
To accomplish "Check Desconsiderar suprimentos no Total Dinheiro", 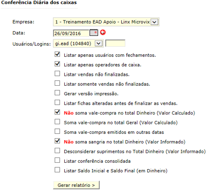I will [x=57, y=151].
